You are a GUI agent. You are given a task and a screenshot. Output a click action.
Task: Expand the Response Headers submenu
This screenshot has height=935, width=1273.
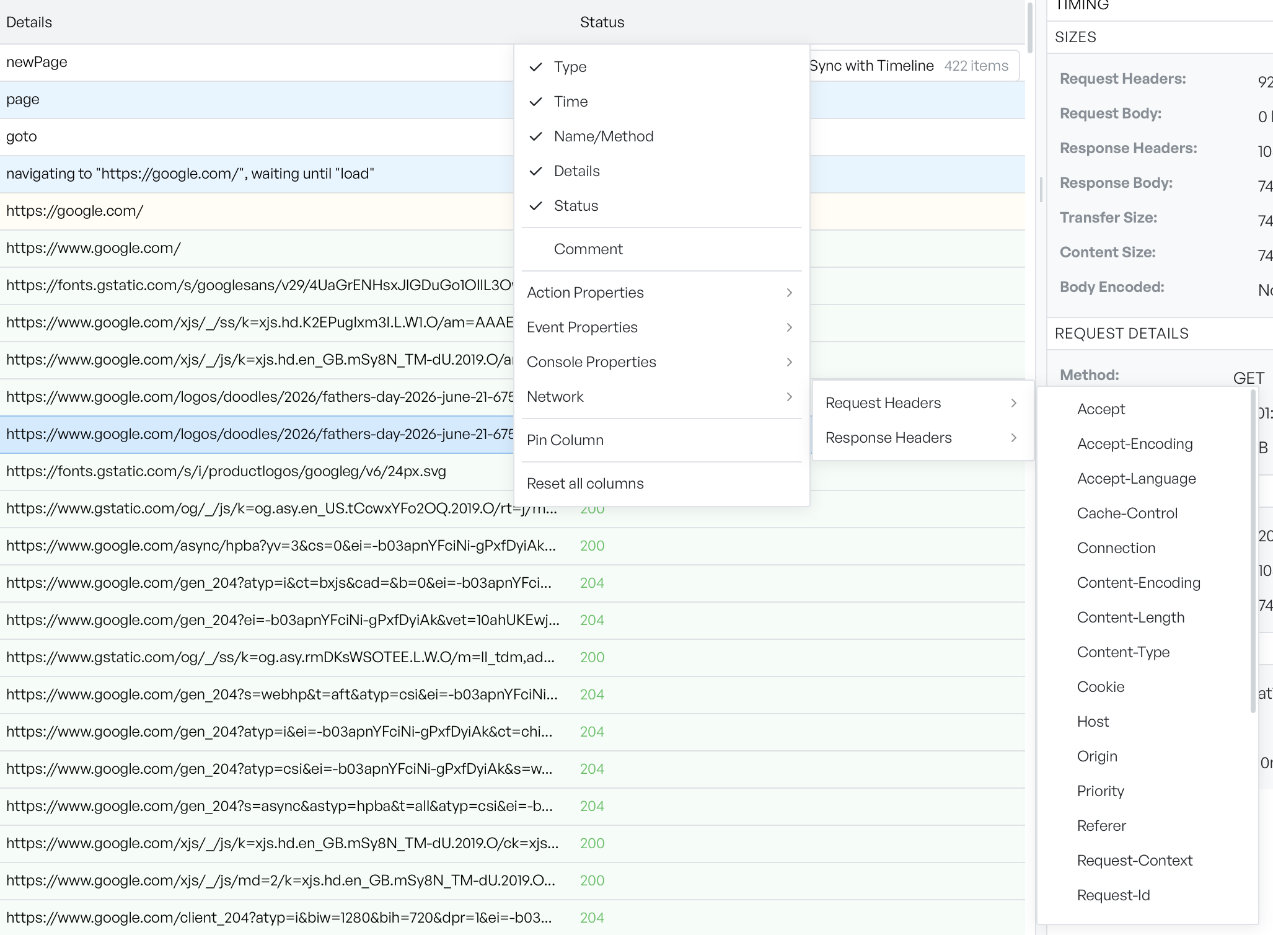[x=923, y=438]
